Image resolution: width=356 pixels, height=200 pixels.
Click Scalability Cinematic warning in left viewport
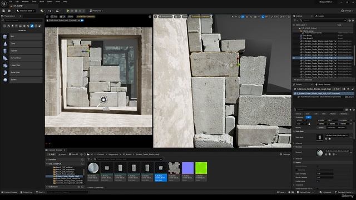[86, 17]
